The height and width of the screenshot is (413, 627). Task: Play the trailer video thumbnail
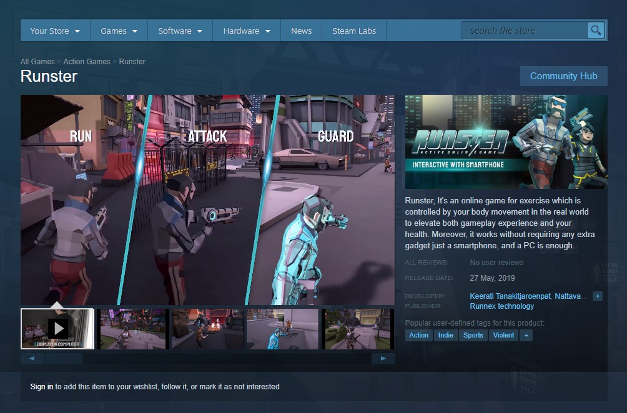(57, 329)
